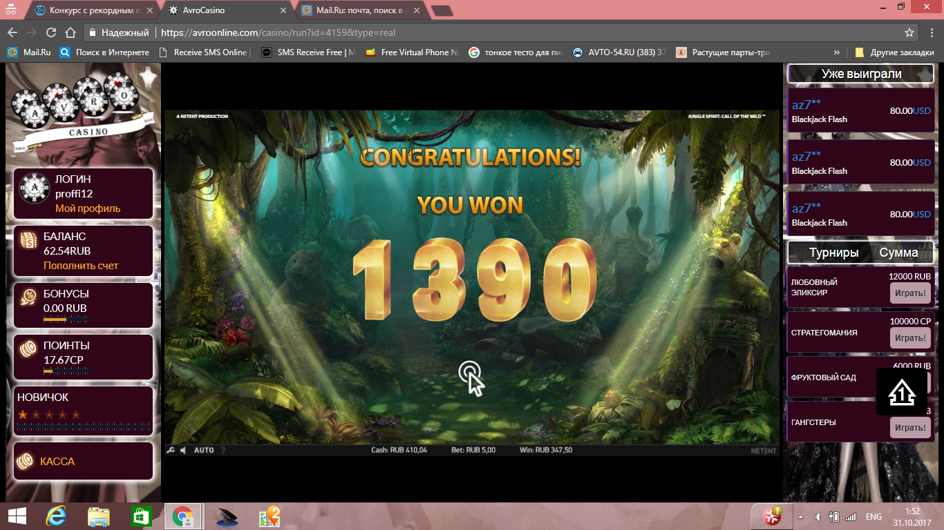Viewport: 944px width, 530px height.
Task: Click Пополнить счет link
Action: pos(81,266)
